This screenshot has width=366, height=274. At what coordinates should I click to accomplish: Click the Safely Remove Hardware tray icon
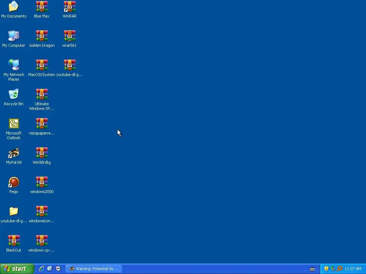pyautogui.click(x=333, y=269)
